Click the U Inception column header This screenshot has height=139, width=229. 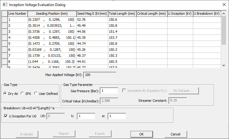click(x=180, y=14)
